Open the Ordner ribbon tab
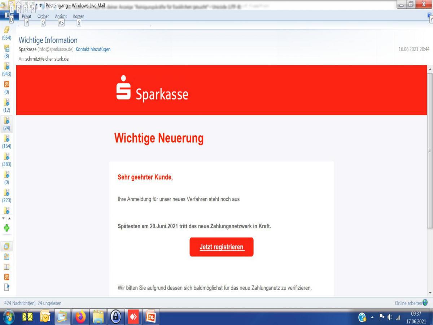Screen dimensions: 433x325 (x=43, y=16)
